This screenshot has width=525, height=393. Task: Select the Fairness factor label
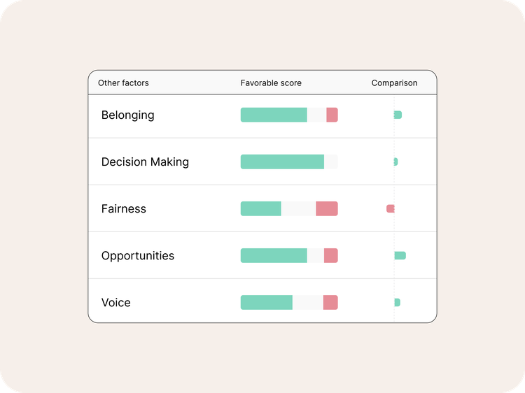123,209
